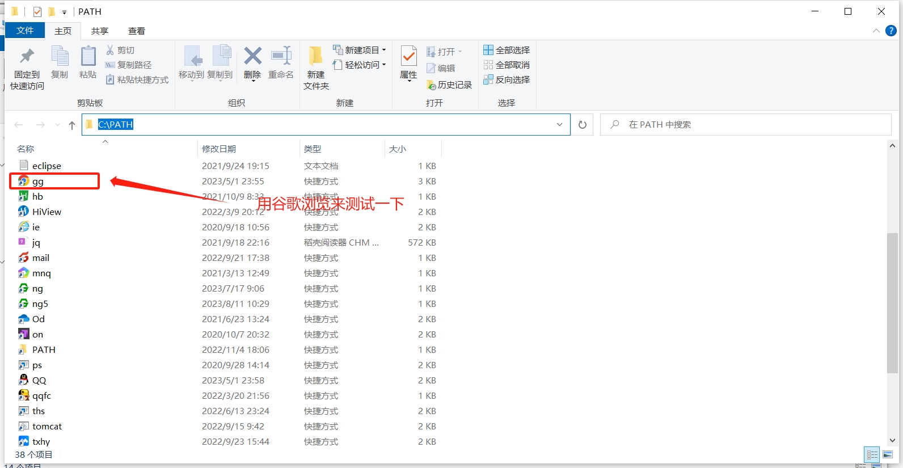Click Invert Selection (反向选择)
Screen dimensions: 903x468
(x=507, y=80)
